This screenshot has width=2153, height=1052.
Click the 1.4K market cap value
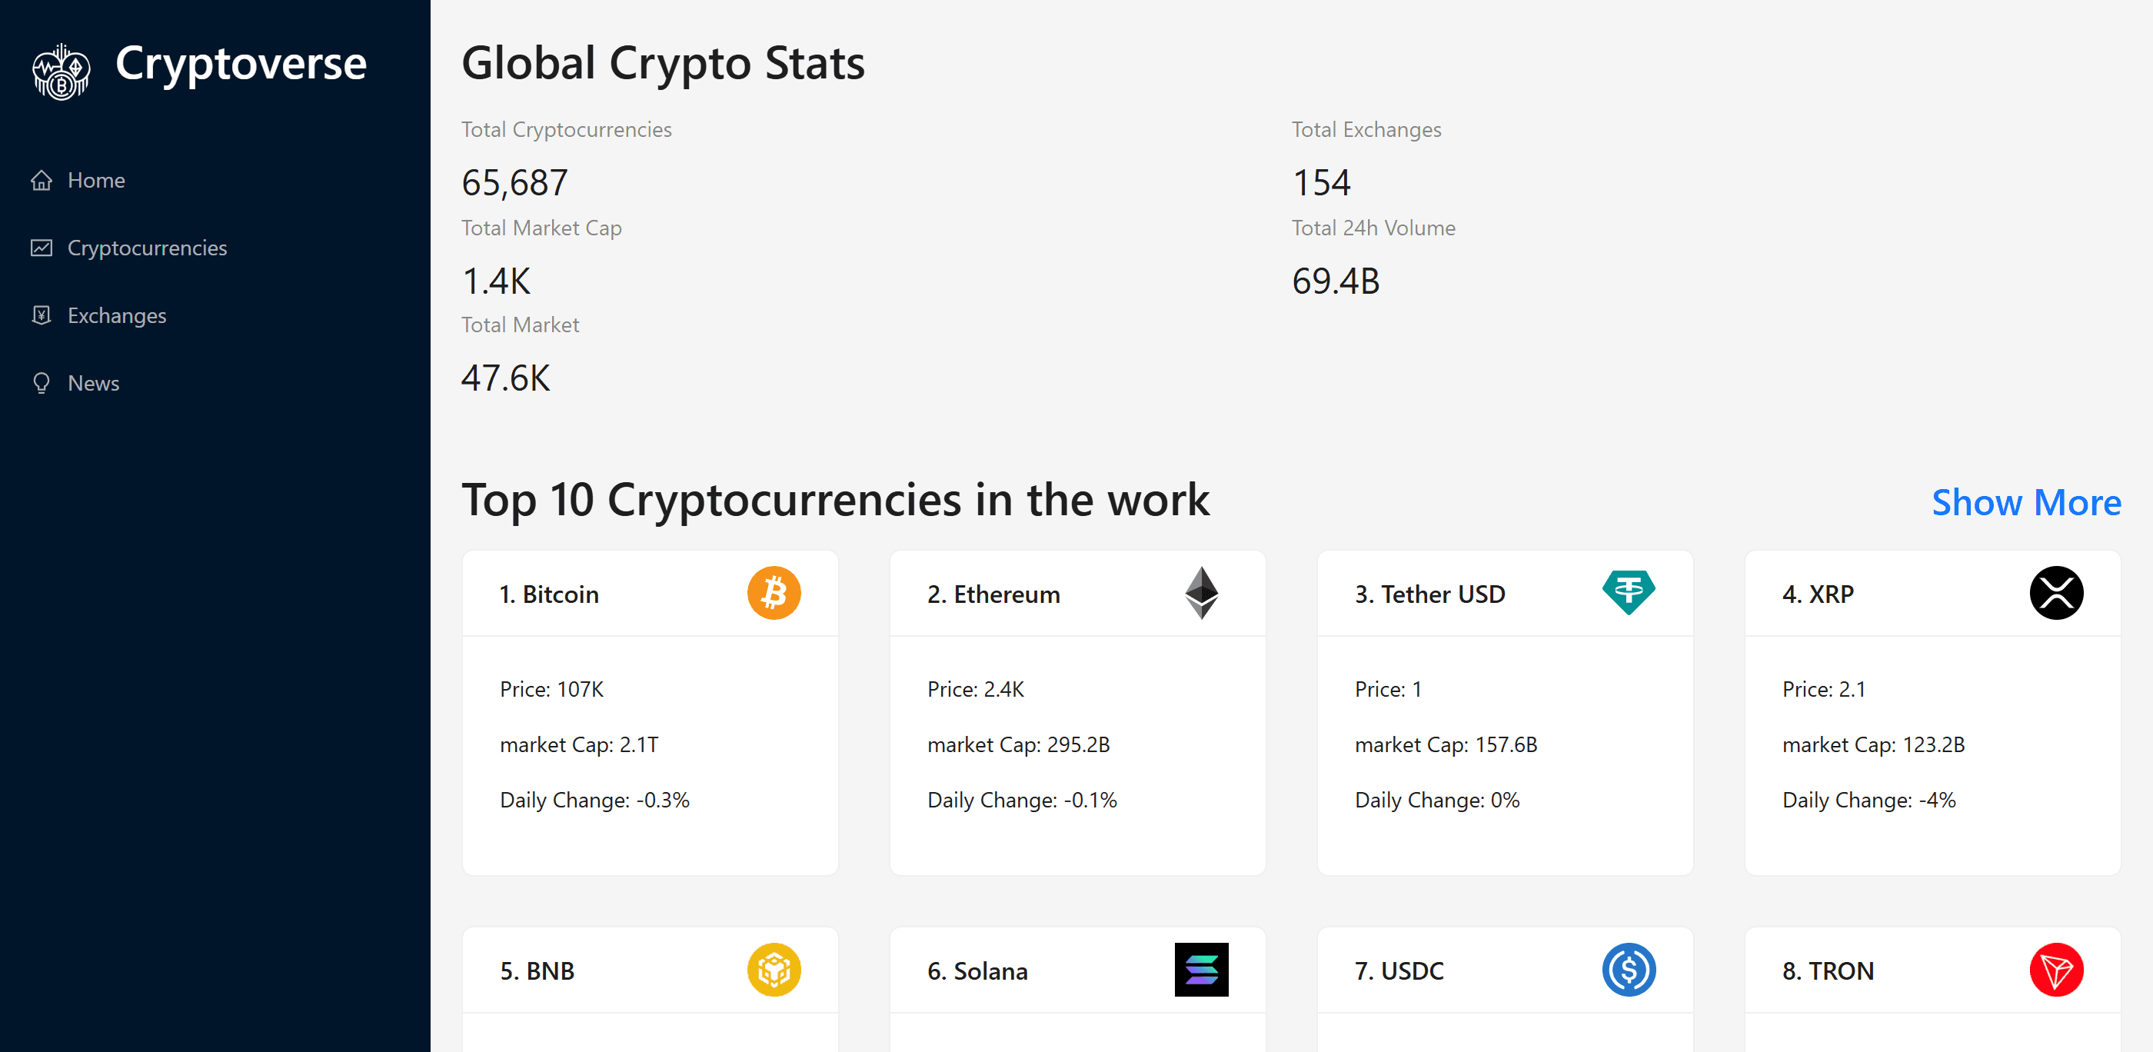point(496,281)
